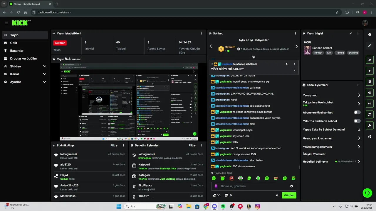This screenshot has height=211, width=376.
Task: Toggle the chat bubble widget in the right sidebar
Action: pos(370,93)
